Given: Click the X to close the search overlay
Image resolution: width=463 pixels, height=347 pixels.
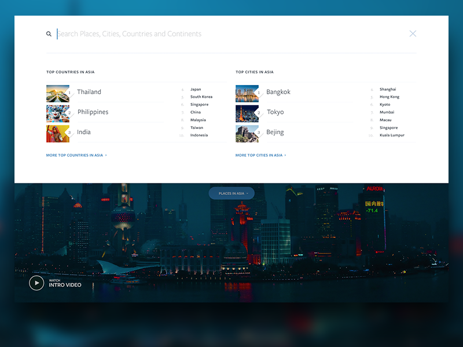Looking at the screenshot, I should click(x=413, y=34).
